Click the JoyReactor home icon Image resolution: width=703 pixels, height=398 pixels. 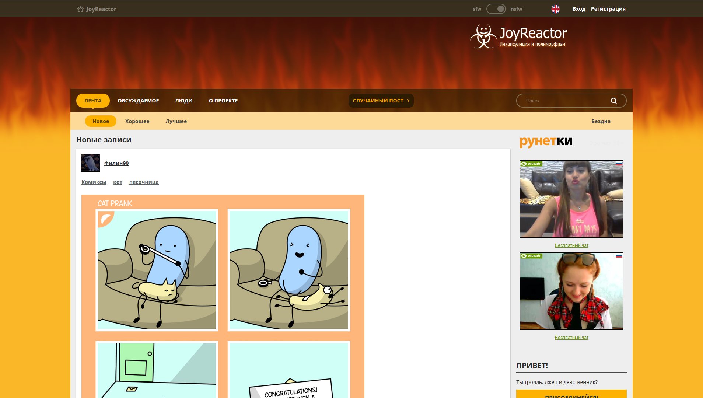click(x=80, y=9)
